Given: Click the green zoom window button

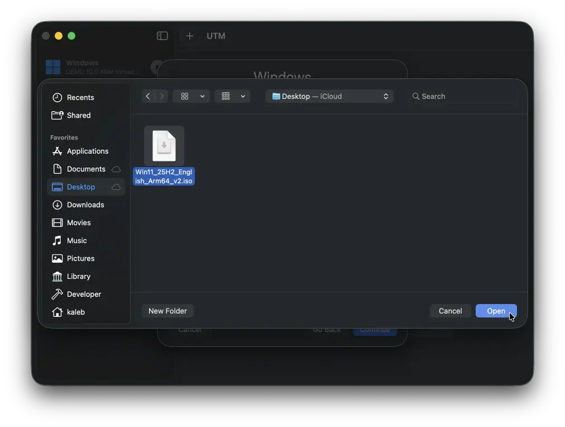Looking at the screenshot, I should coord(71,36).
